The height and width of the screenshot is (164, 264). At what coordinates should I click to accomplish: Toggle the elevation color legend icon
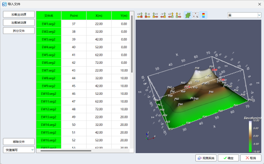pos(203,15)
